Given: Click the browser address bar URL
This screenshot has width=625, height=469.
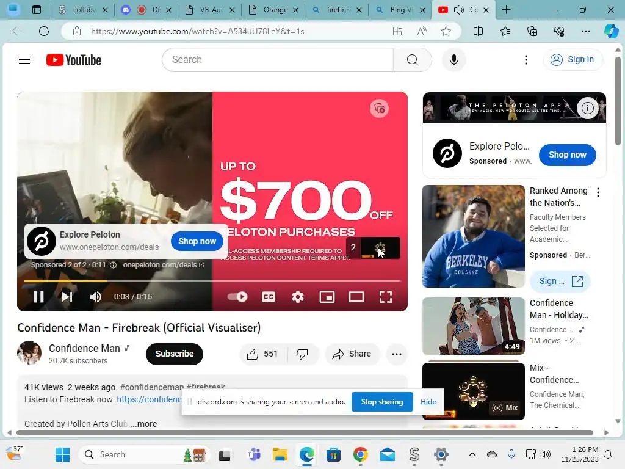Looking at the screenshot, I should click(197, 31).
